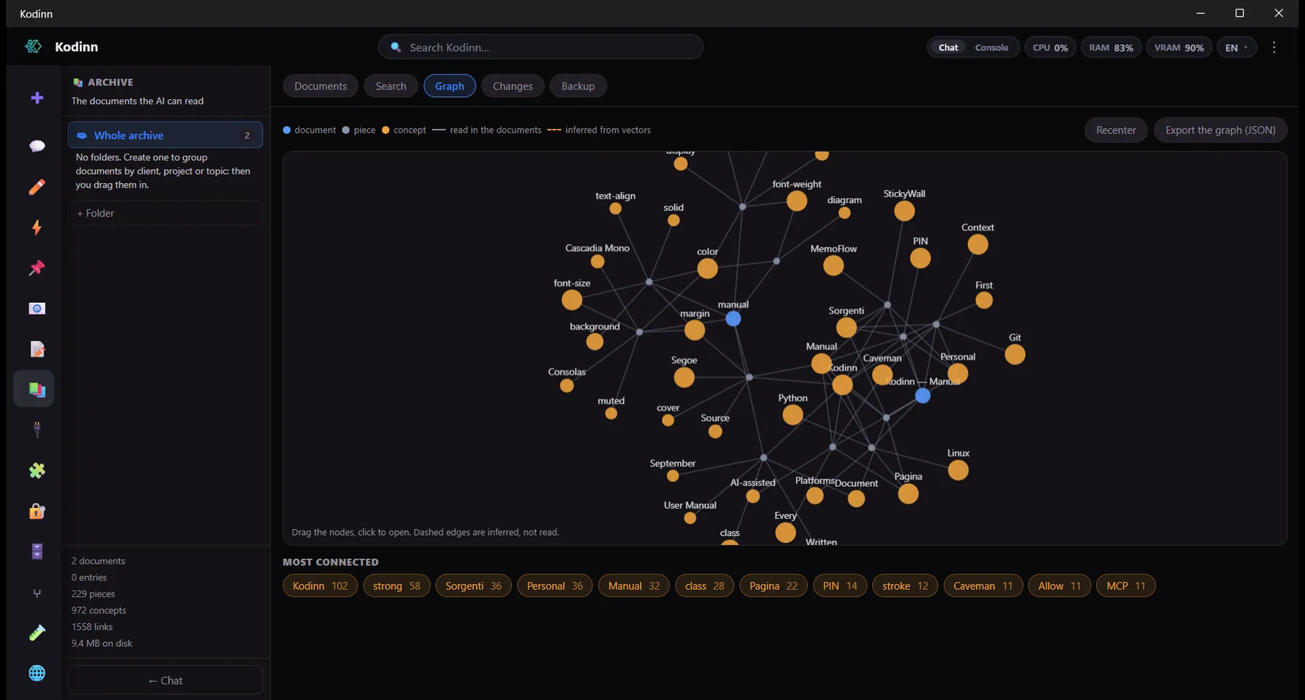1305x700 pixels.
Task: Click the 'Linux' concept node
Action: click(x=958, y=470)
